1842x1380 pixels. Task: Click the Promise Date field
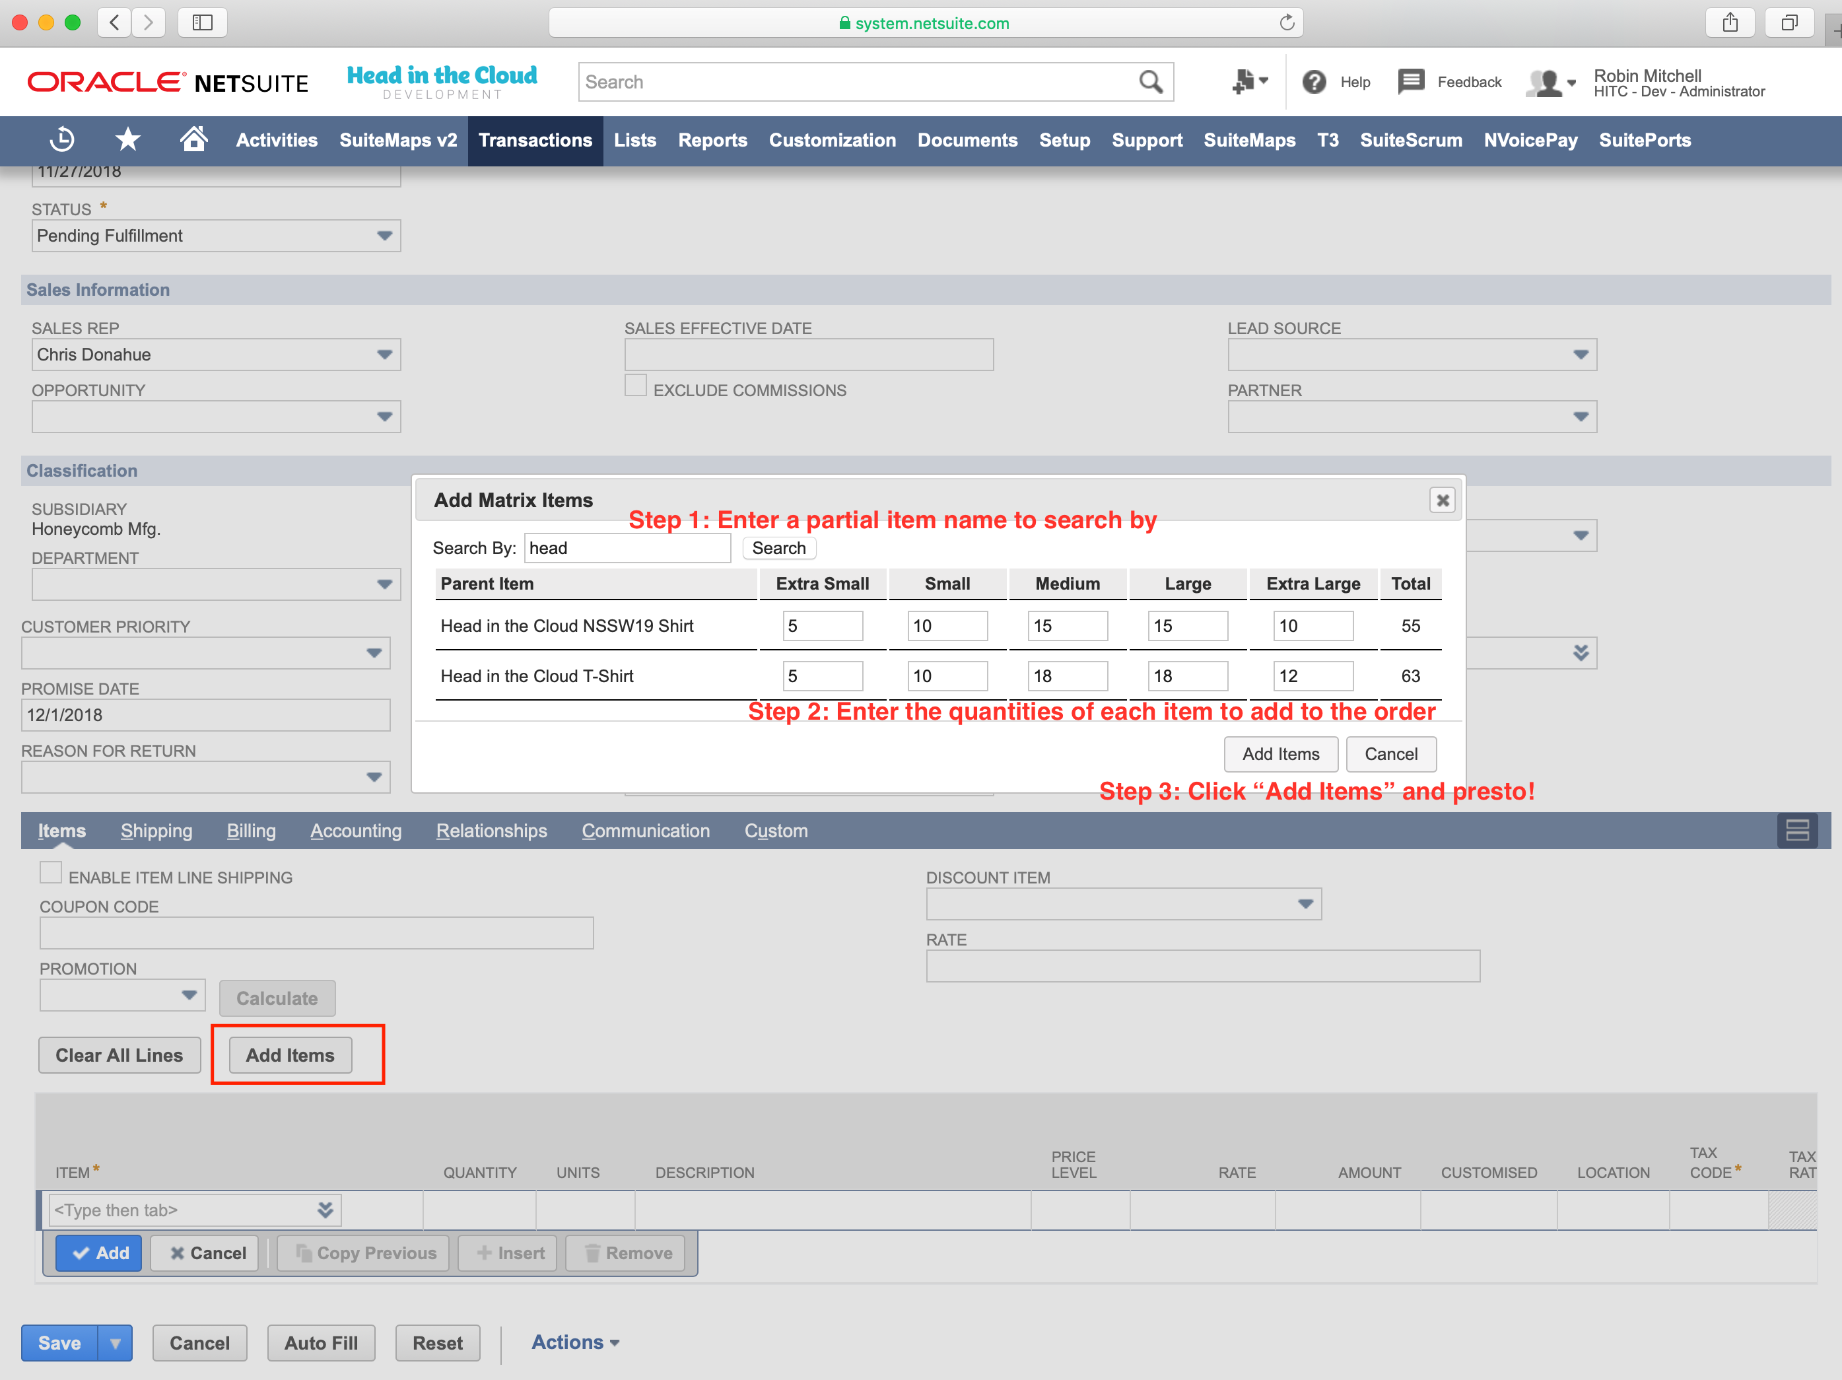pyautogui.click(x=206, y=714)
